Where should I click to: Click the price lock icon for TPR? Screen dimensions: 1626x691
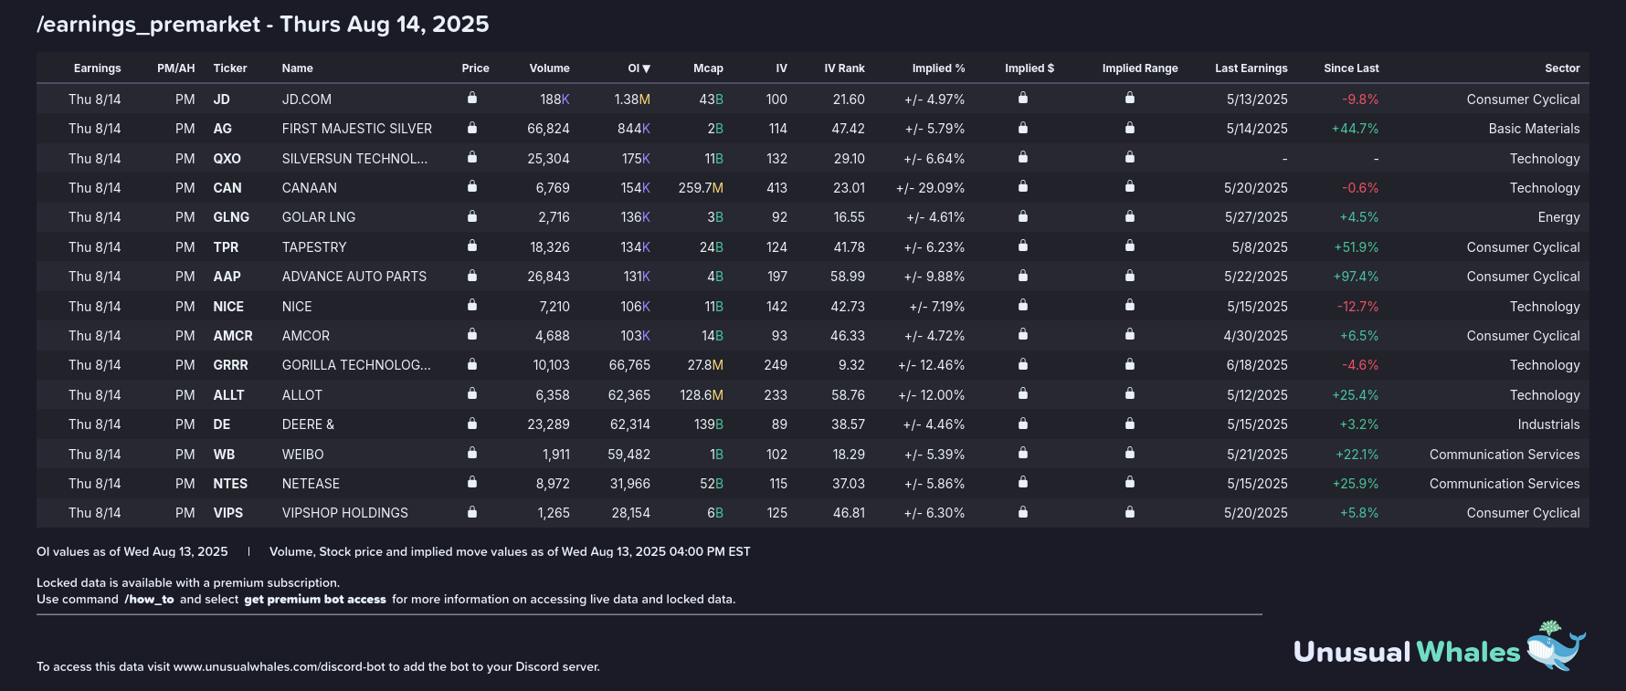(472, 246)
